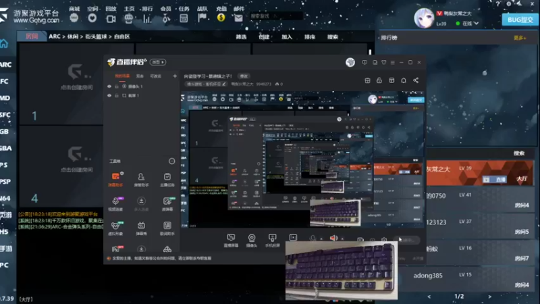Switch to first scene tab in 直播伴侣
The height and width of the screenshot is (304, 540).
122,76
